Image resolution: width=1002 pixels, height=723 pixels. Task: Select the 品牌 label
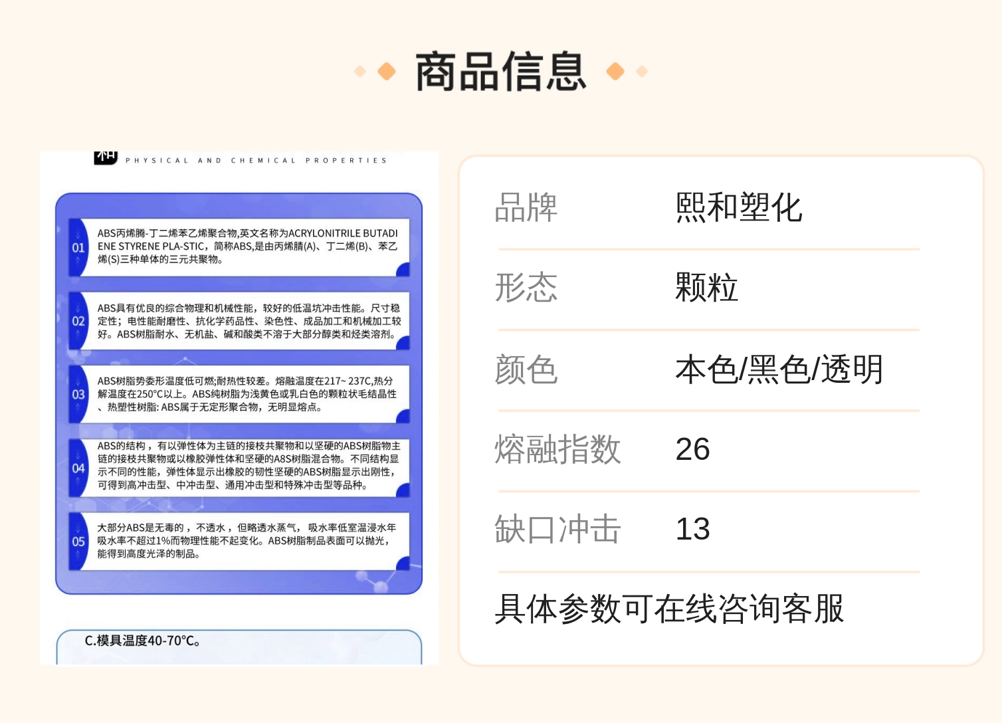(526, 207)
